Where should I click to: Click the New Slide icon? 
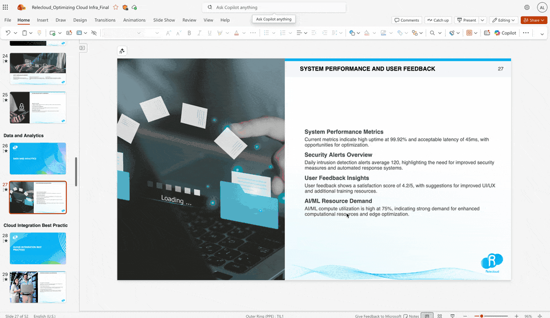click(x=52, y=33)
